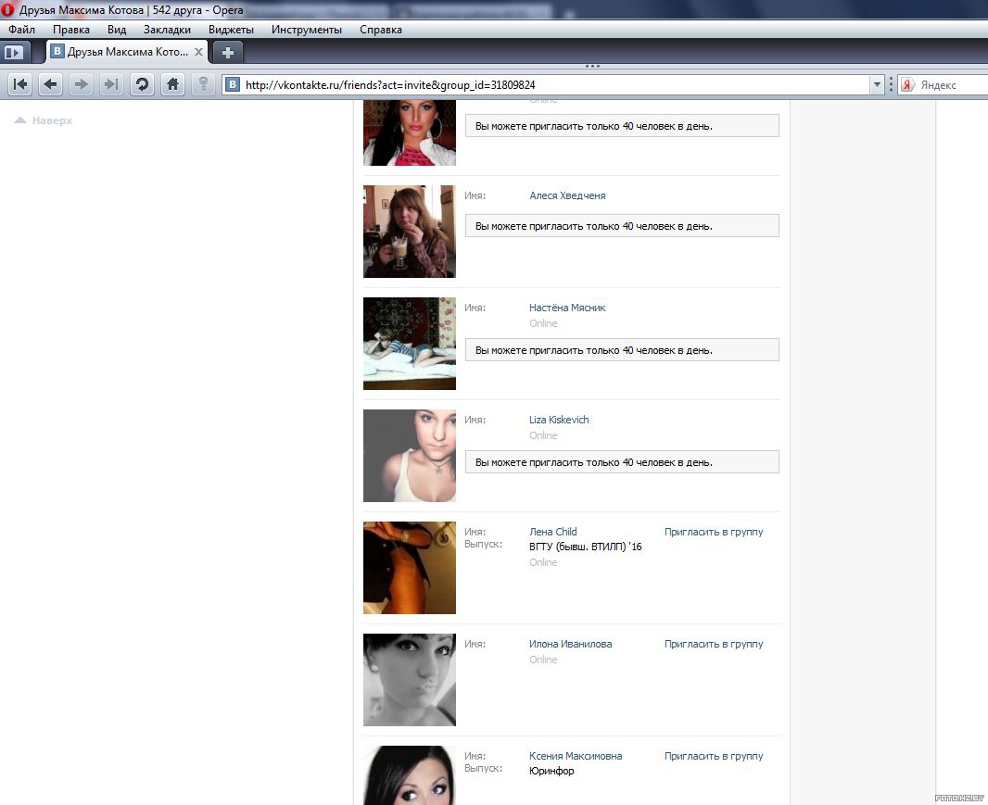The height and width of the screenshot is (805, 988).
Task: Click the Наверх back-to-top link
Action: coord(44,120)
